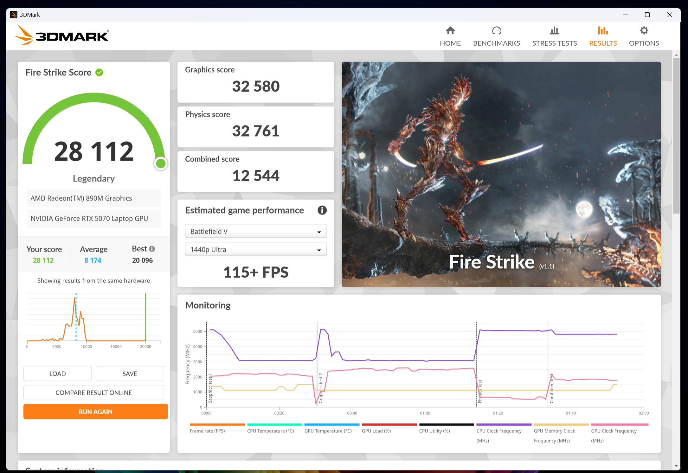
Task: Toggle Frame rate (FPS) legend swatch
Action: tap(217, 425)
